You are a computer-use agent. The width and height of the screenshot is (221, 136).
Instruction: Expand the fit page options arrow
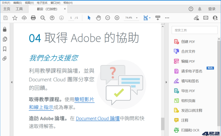150,18
